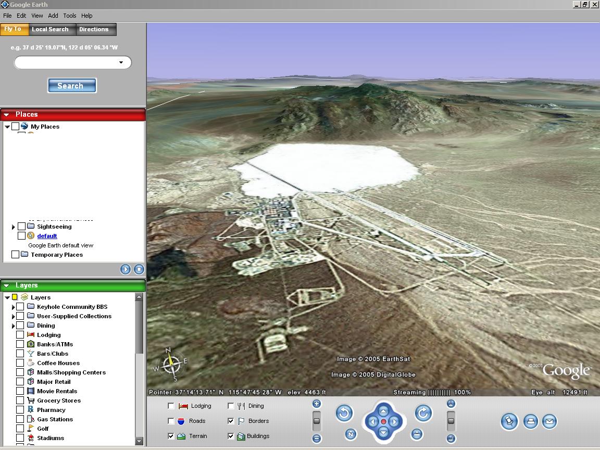This screenshot has height=450, width=600.
Task: Click the zoom slider handle
Action: pos(317,421)
